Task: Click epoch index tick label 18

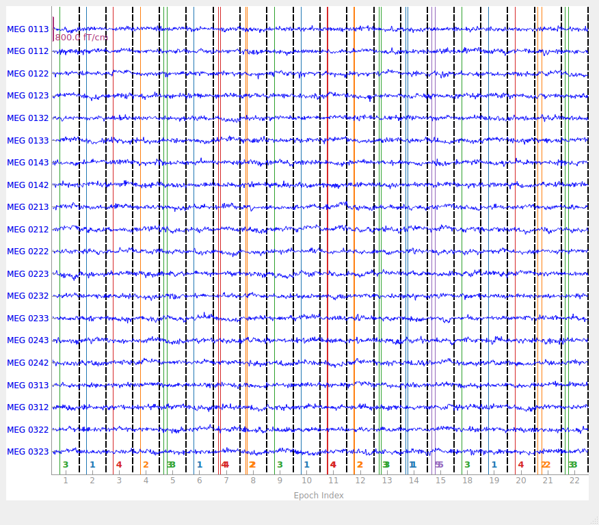Action: (x=467, y=481)
